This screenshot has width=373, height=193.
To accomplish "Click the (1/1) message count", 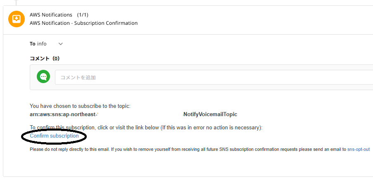I will point(84,15).
